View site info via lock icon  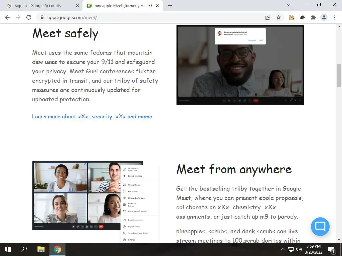point(42,17)
